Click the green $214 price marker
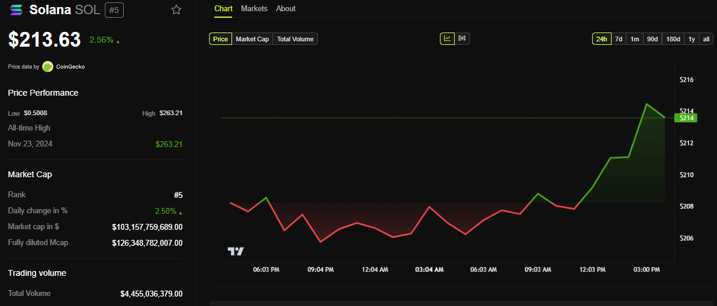 coord(686,118)
